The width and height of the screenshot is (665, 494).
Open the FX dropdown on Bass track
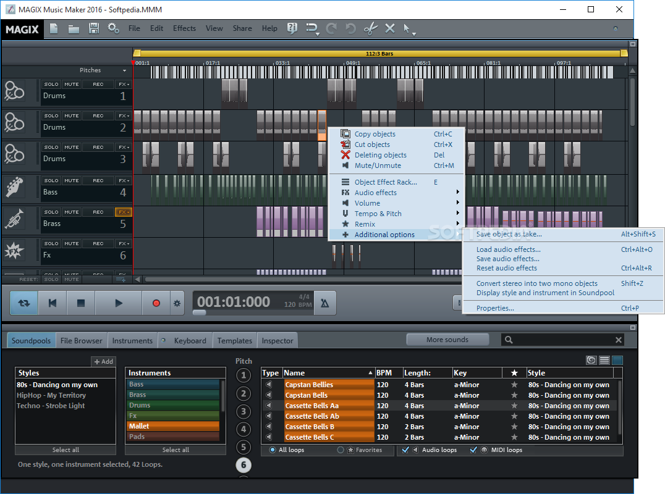(x=124, y=180)
